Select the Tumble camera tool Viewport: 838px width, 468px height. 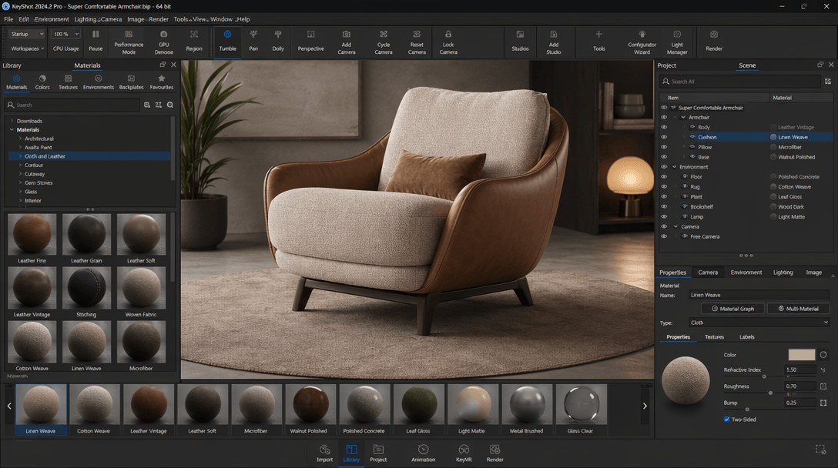coord(227,40)
